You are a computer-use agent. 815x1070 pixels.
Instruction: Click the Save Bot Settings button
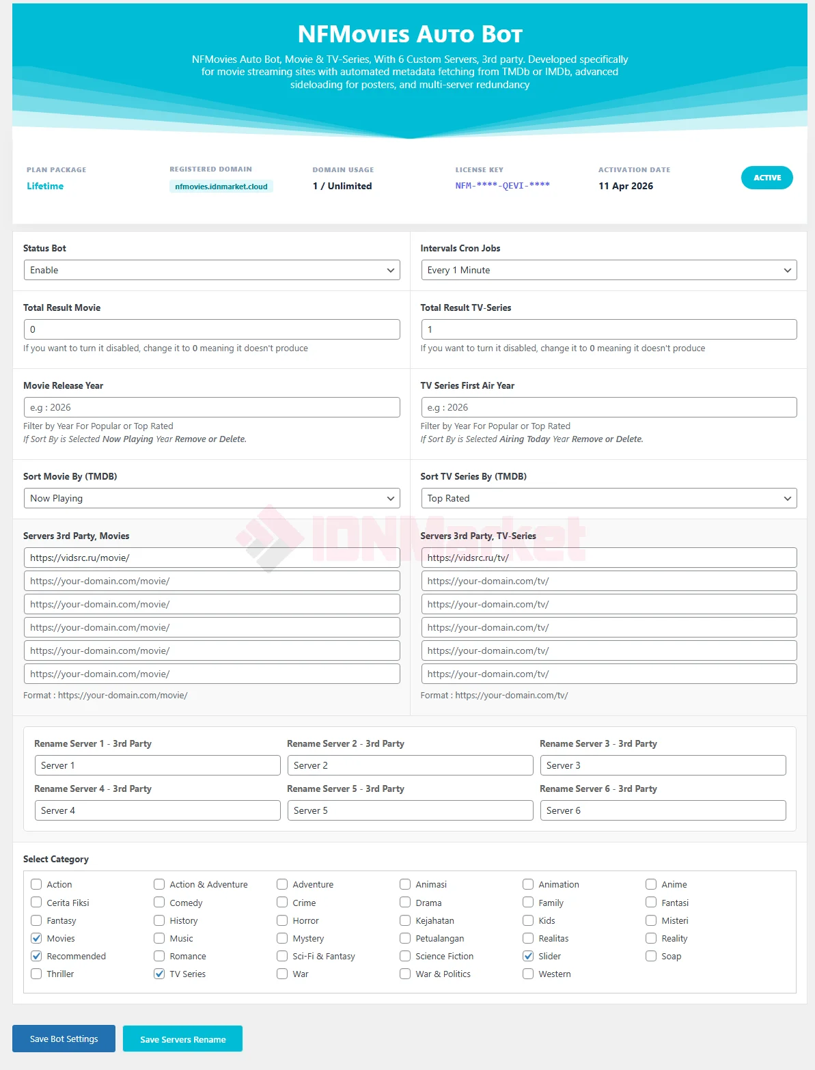(64, 1039)
